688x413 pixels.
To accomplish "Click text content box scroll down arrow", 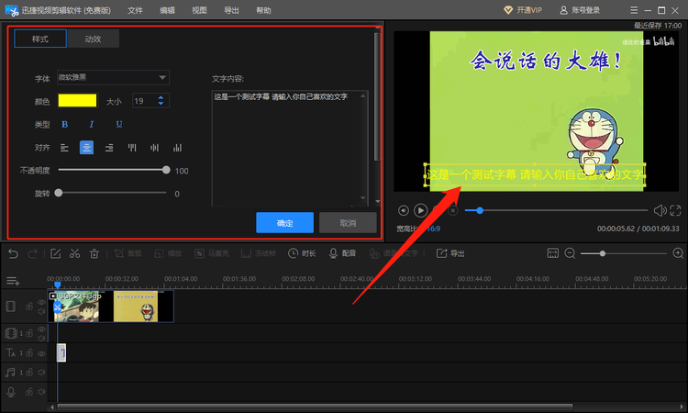I will [363, 198].
